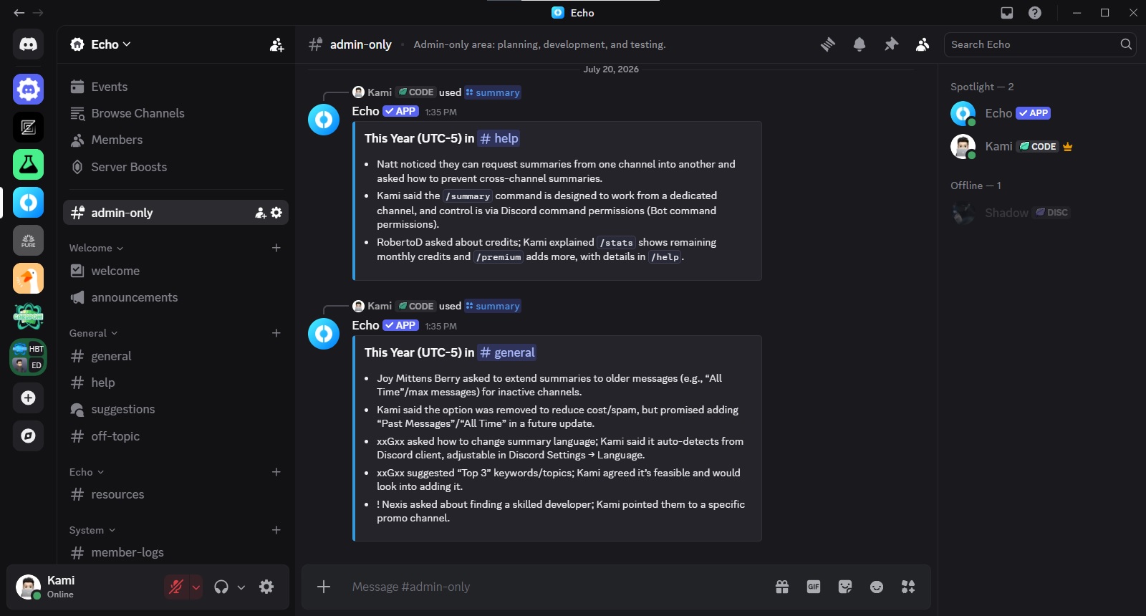Open notification settings bell icon
The height and width of the screenshot is (616, 1146).
coord(860,44)
